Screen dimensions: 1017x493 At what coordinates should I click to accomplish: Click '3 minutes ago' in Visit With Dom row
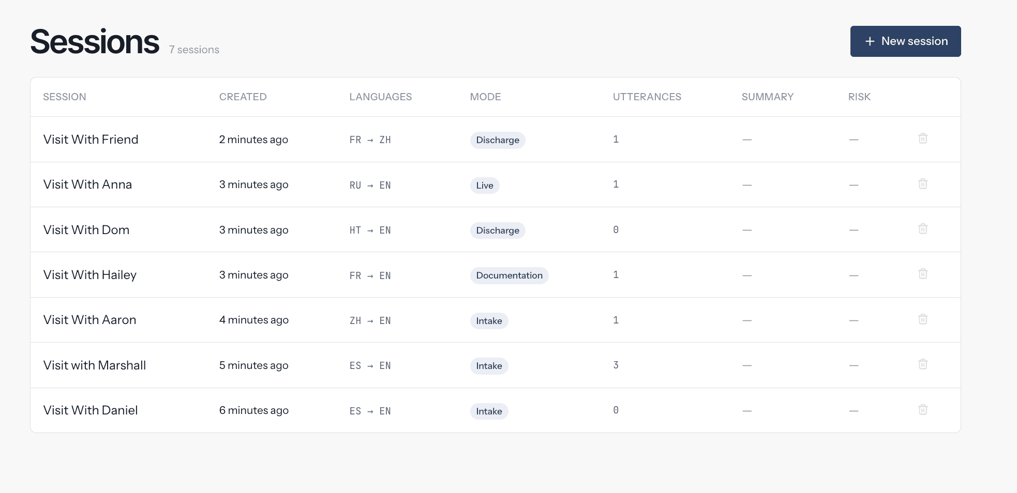pos(254,230)
